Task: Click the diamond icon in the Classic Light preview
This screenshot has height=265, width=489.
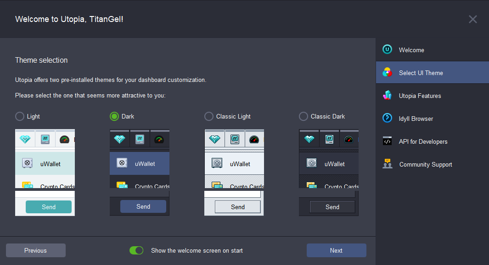Action: [x=214, y=139]
